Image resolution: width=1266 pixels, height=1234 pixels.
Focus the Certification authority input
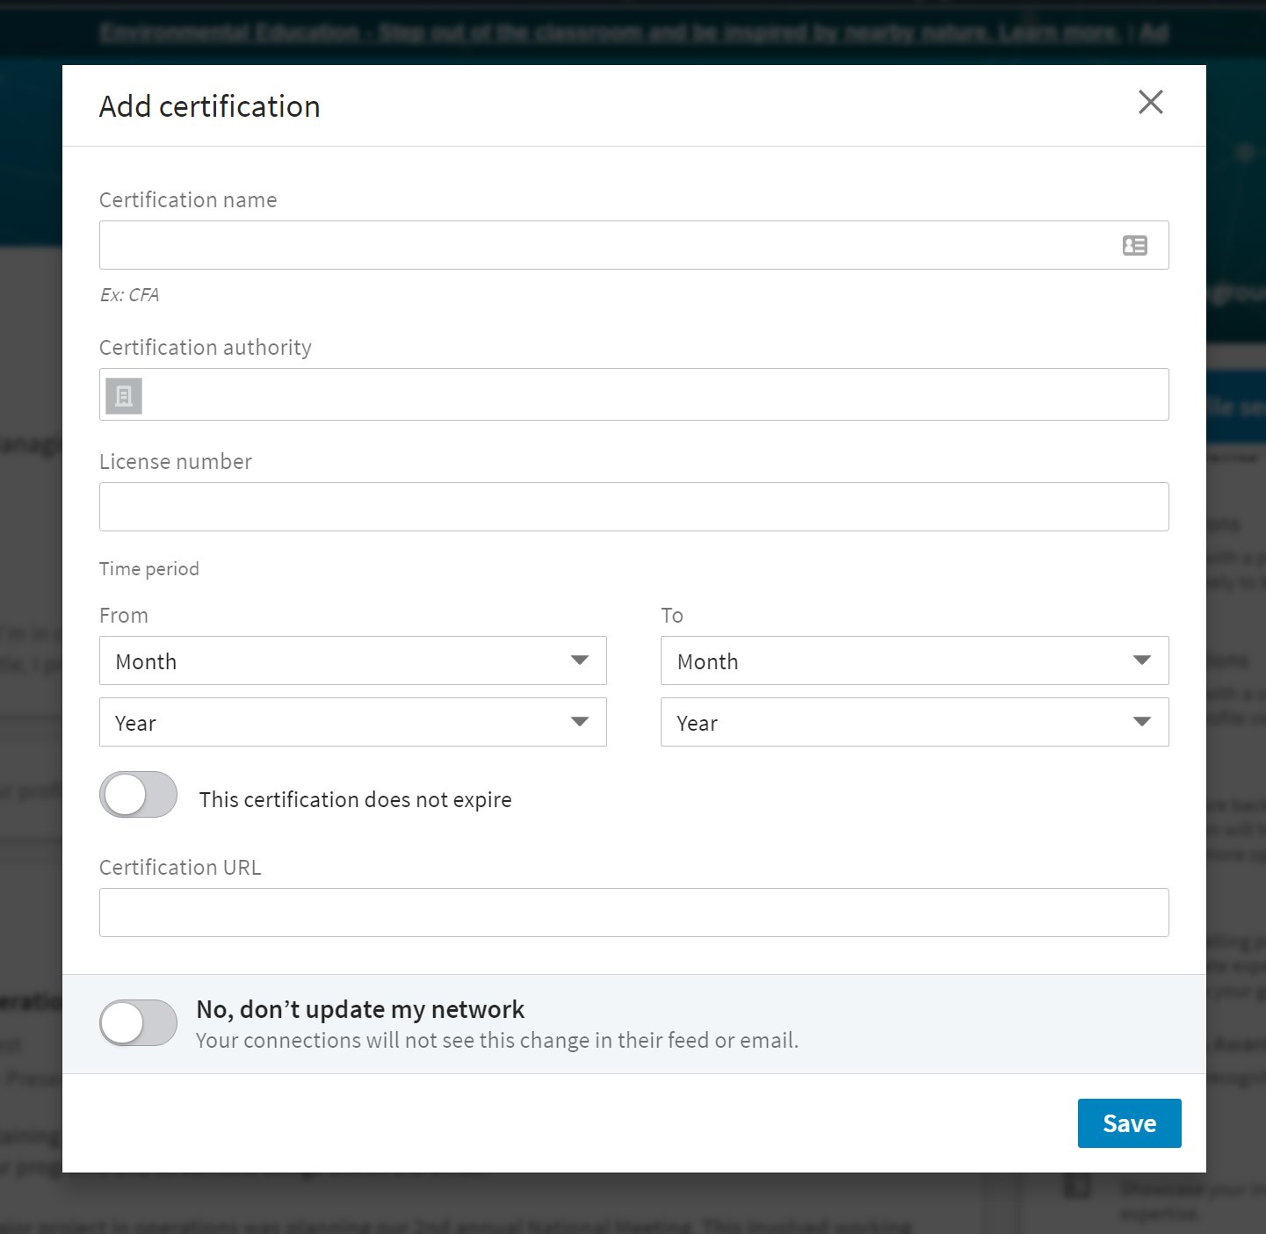click(633, 394)
